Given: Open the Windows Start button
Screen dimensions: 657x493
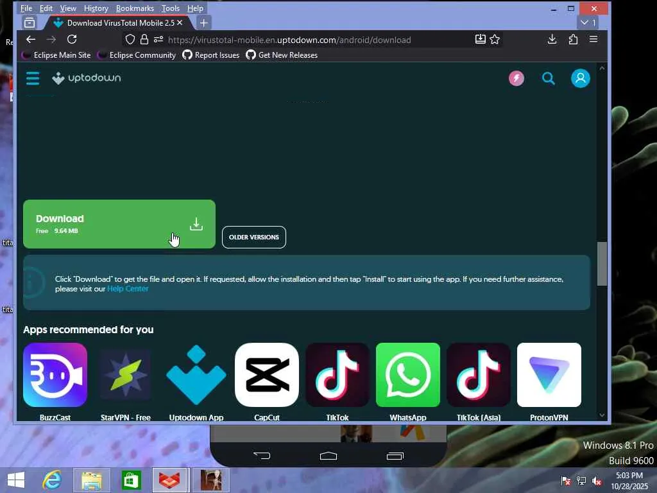Looking at the screenshot, I should pyautogui.click(x=16, y=480).
